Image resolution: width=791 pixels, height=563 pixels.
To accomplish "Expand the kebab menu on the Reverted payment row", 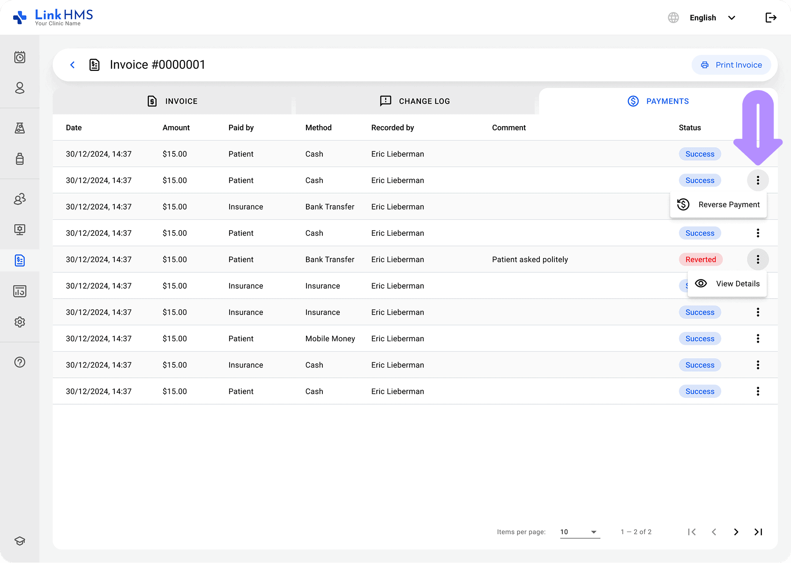I will tap(757, 259).
